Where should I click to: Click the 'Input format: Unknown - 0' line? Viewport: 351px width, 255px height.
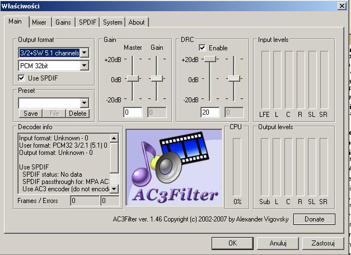54,138
